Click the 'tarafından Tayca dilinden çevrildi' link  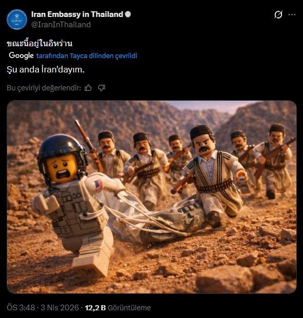click(87, 56)
